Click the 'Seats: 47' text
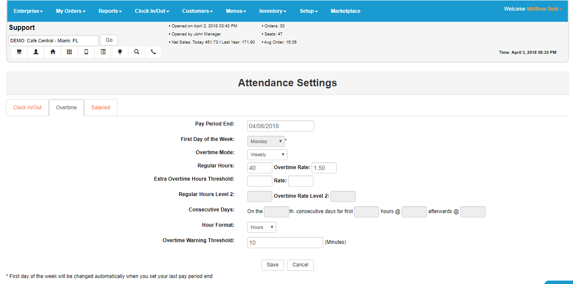The image size is (573, 284). [273, 34]
